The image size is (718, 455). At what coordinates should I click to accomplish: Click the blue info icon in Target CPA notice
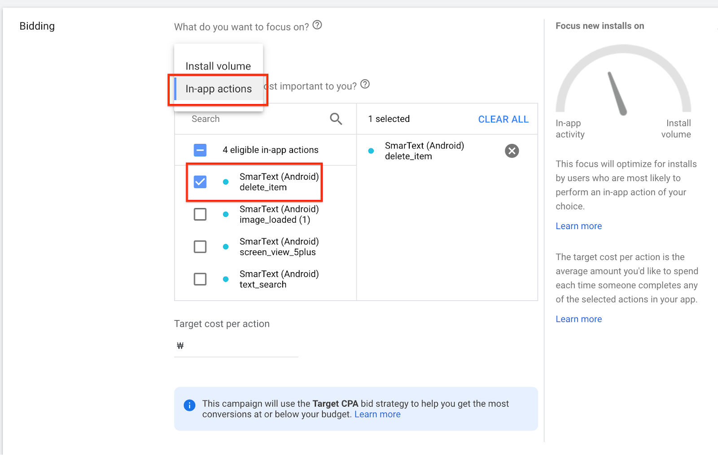(x=189, y=405)
